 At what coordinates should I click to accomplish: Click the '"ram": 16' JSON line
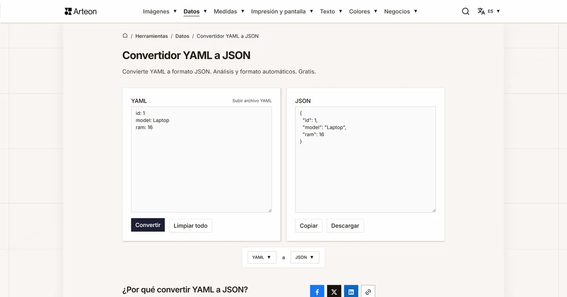click(x=313, y=134)
